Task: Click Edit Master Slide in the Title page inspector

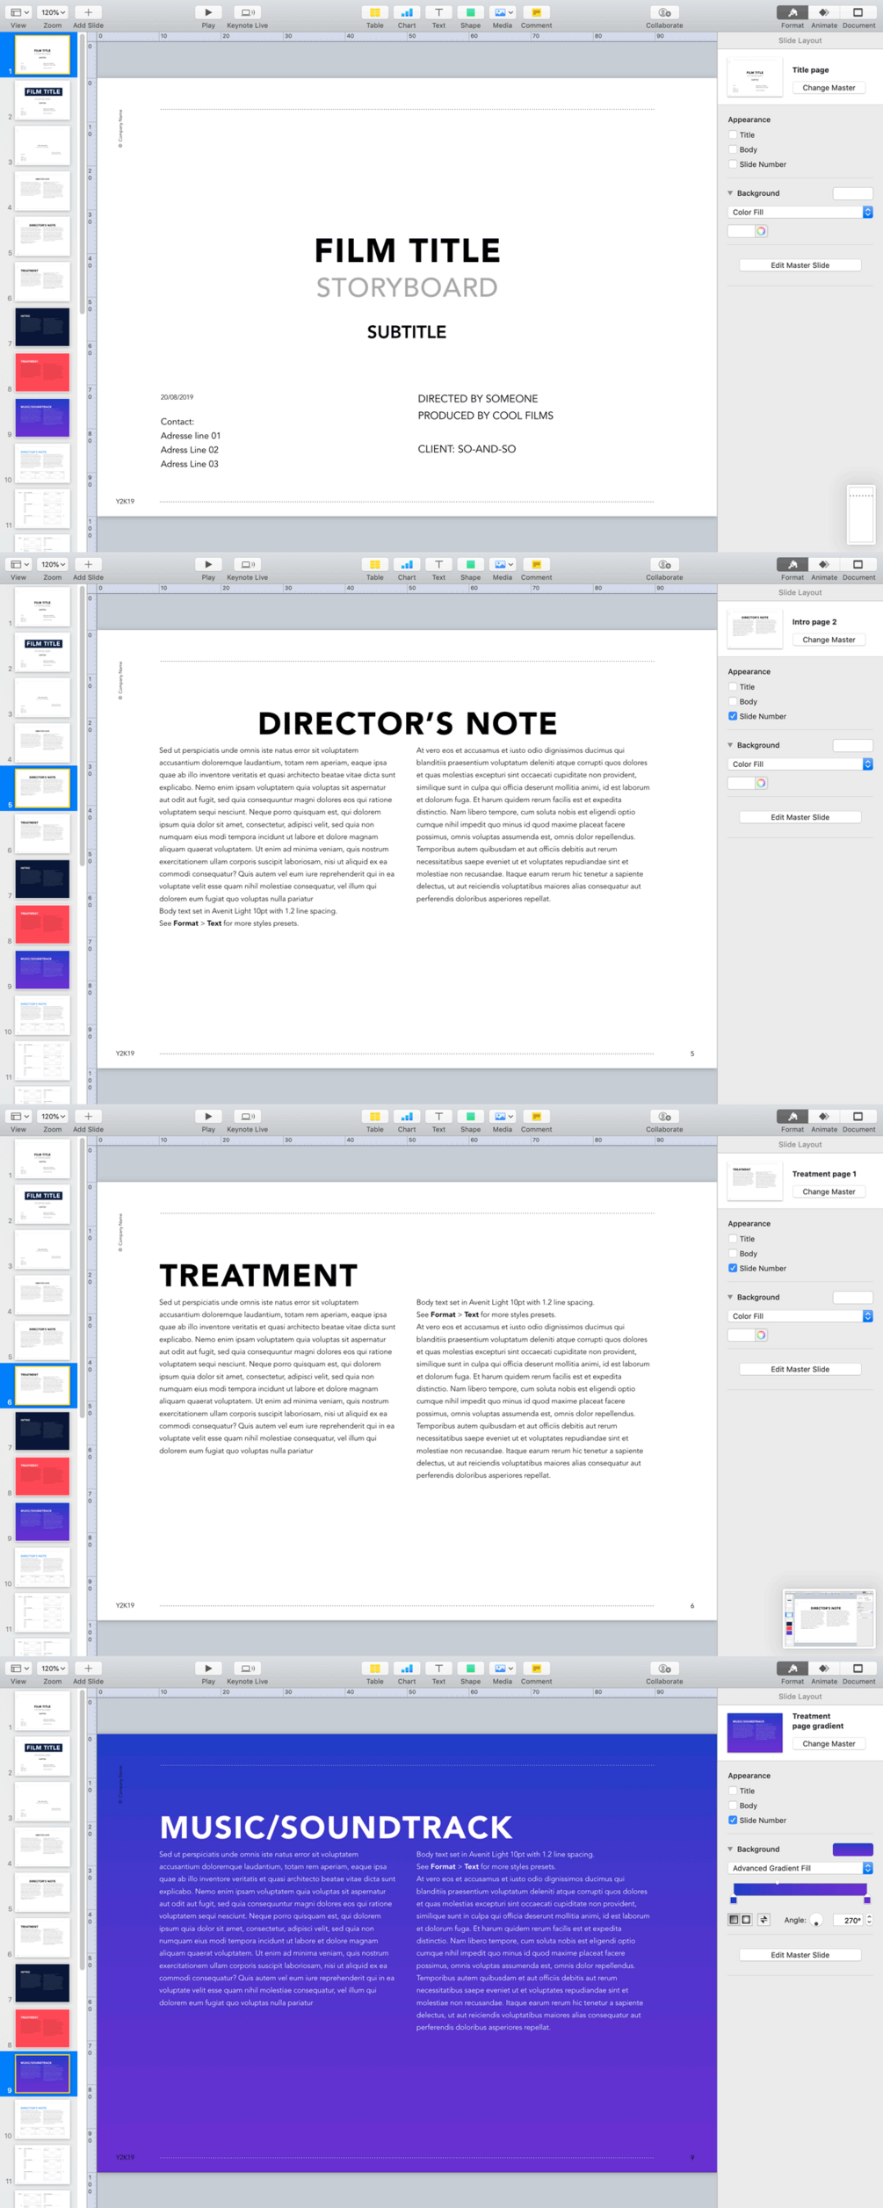Action: click(800, 265)
